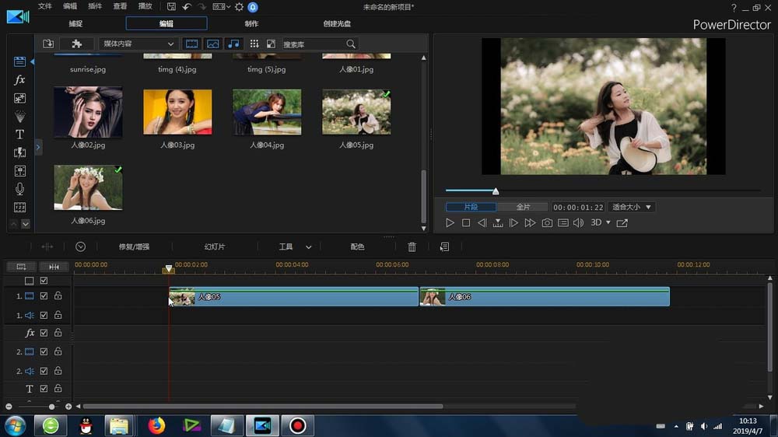This screenshot has height=437, width=778.
Task: Click the plug-ins puzzle piece icon
Action: [x=76, y=44]
